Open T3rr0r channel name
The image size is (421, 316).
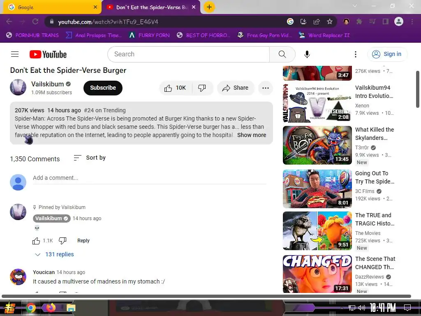tap(362, 148)
